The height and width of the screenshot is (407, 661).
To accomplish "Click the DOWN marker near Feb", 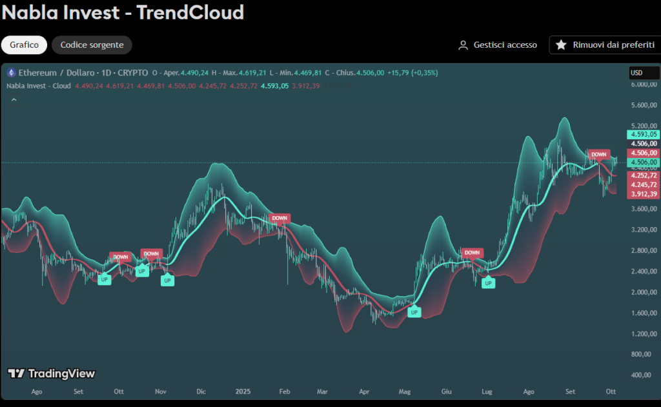I will click(x=279, y=219).
